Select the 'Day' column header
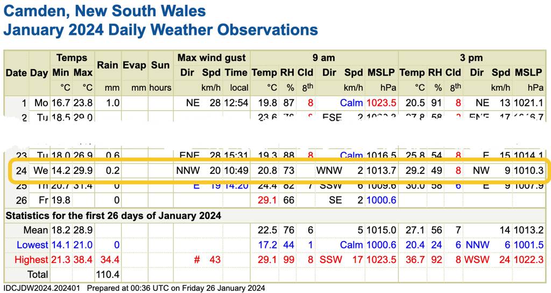Viewport: 551px width, 293px height. point(39,73)
